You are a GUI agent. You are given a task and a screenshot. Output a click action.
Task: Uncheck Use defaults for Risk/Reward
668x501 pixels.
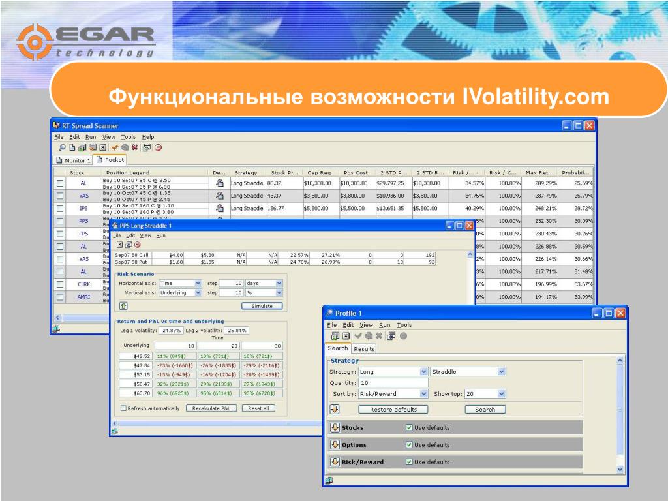(409, 462)
